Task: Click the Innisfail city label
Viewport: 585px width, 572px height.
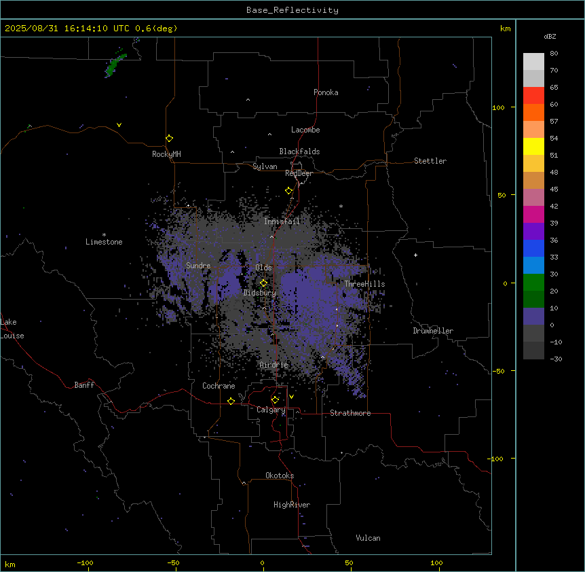Action: tap(282, 221)
